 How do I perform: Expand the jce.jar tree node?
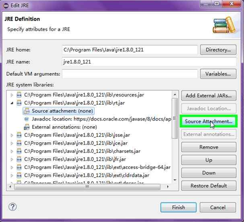click(12, 143)
